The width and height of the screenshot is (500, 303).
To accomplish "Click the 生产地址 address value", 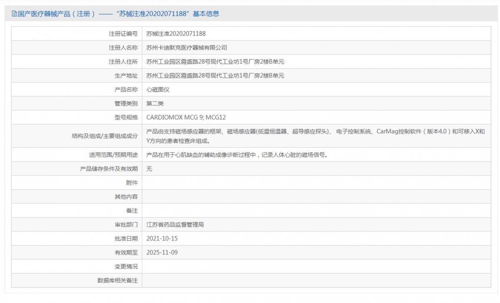I will (x=215, y=75).
